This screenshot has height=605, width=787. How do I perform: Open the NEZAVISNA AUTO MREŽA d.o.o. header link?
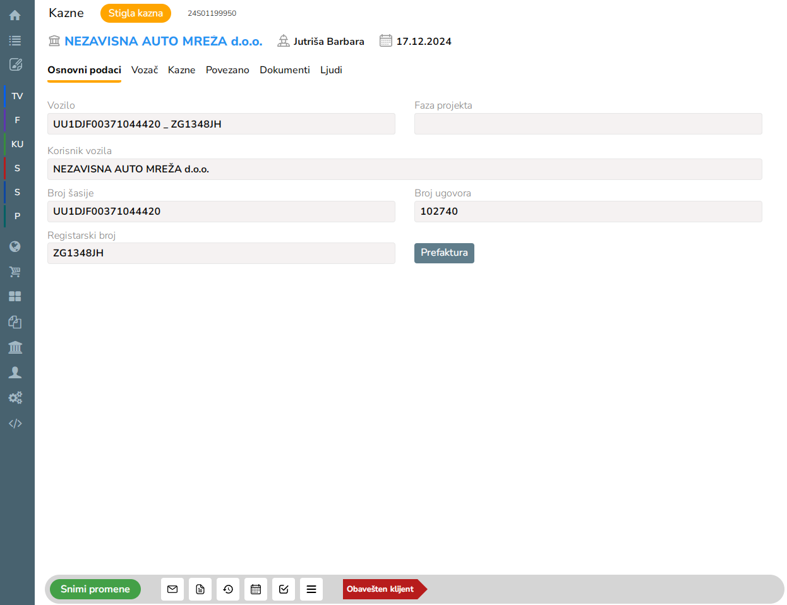(x=164, y=41)
